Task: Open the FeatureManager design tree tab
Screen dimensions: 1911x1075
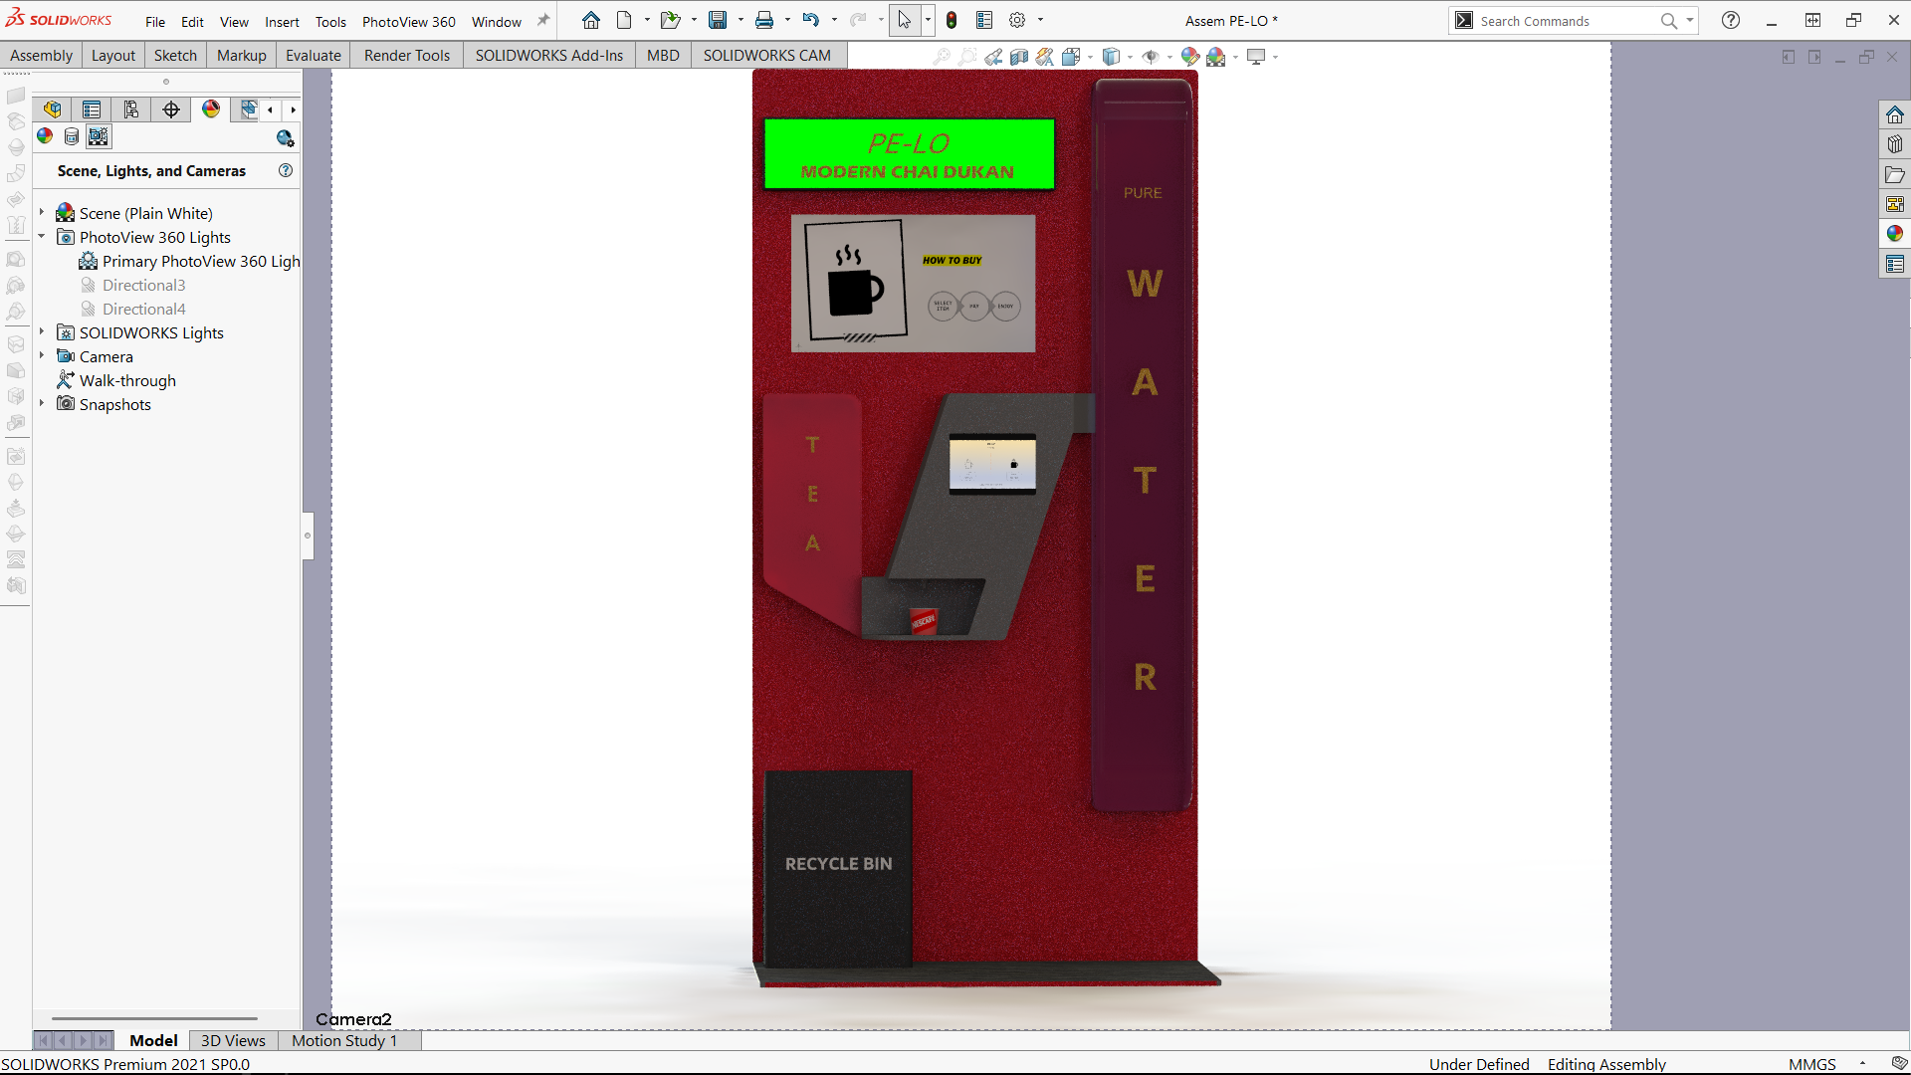Action: pos(52,109)
